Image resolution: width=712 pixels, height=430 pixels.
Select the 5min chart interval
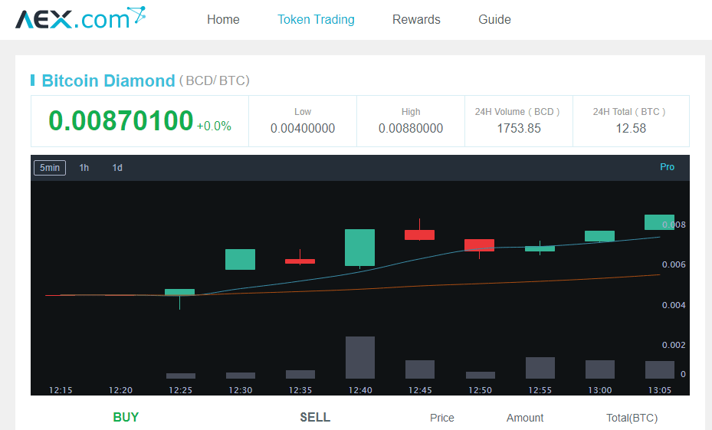pos(50,168)
